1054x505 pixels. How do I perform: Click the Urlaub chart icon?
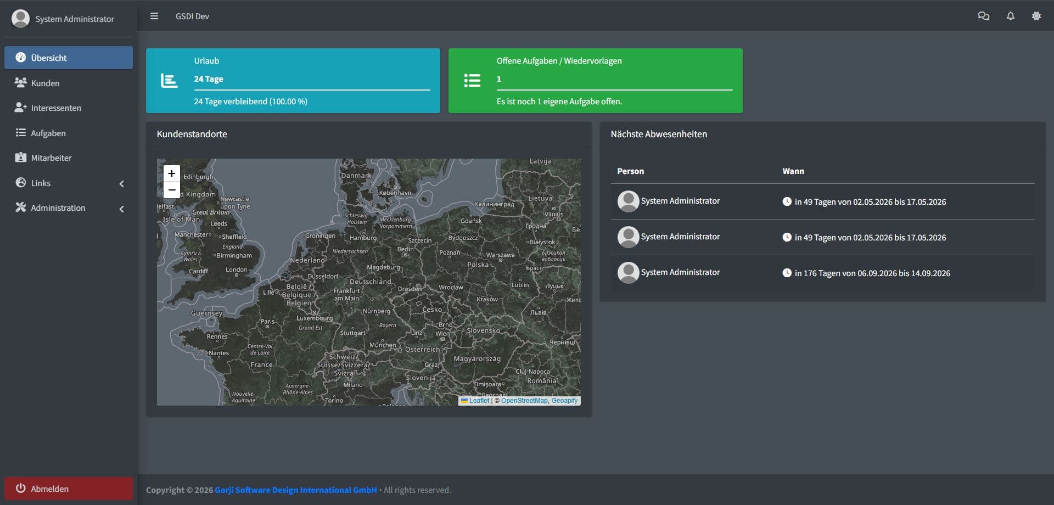pyautogui.click(x=169, y=81)
